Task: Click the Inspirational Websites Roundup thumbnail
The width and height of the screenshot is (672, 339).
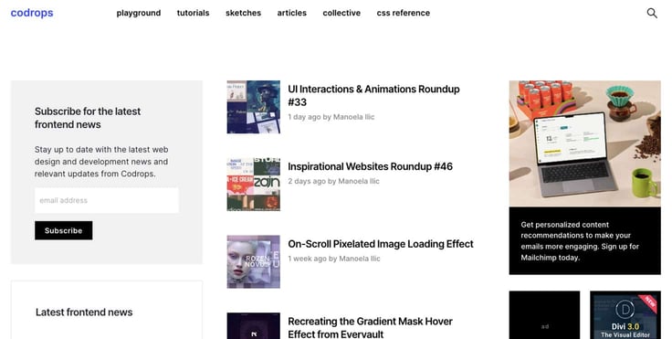Action: pyautogui.click(x=253, y=184)
